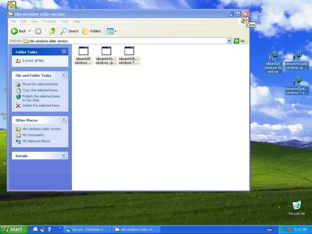Open My Network Places link
The width and height of the screenshot is (312, 234).
coord(36,141)
